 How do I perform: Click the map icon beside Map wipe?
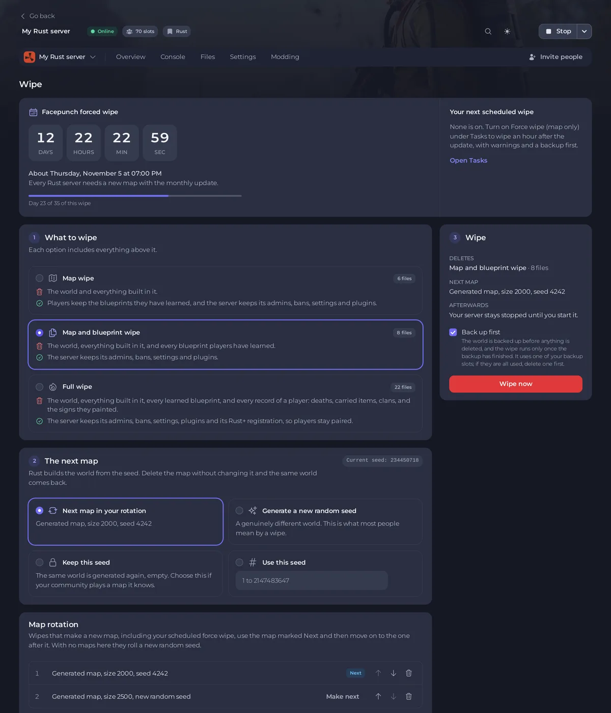point(52,278)
